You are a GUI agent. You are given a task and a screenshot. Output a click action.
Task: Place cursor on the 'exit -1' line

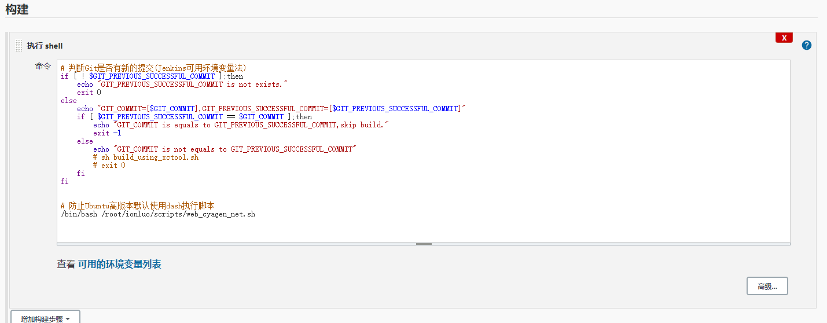pyautogui.click(x=107, y=133)
